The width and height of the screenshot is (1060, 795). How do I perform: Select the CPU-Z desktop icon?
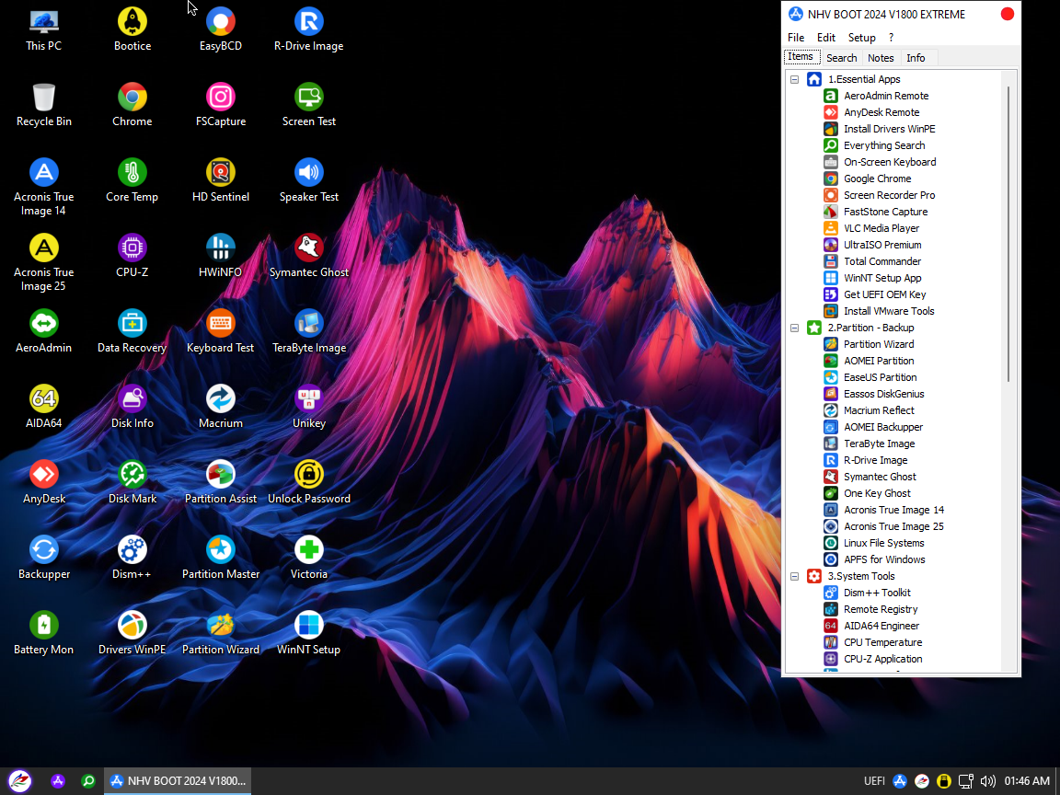132,256
